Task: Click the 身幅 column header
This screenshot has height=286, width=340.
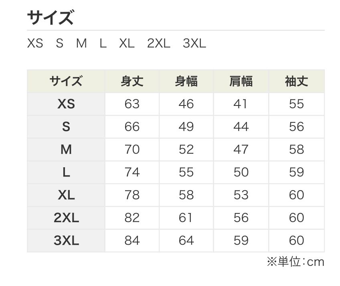Action: (186, 81)
